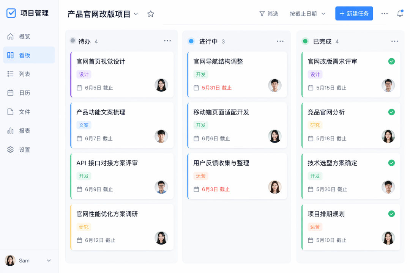The image size is (410, 273).
Task: Star the 产品官网改版项目 project
Action: click(x=150, y=13)
